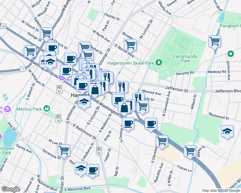The height and width of the screenshot is (193, 241).
Task: Select the Hagerstown Skate Park label
Action: coord(130,63)
